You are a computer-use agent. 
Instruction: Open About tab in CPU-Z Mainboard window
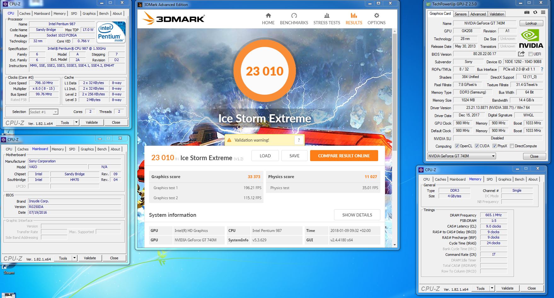pos(115,149)
